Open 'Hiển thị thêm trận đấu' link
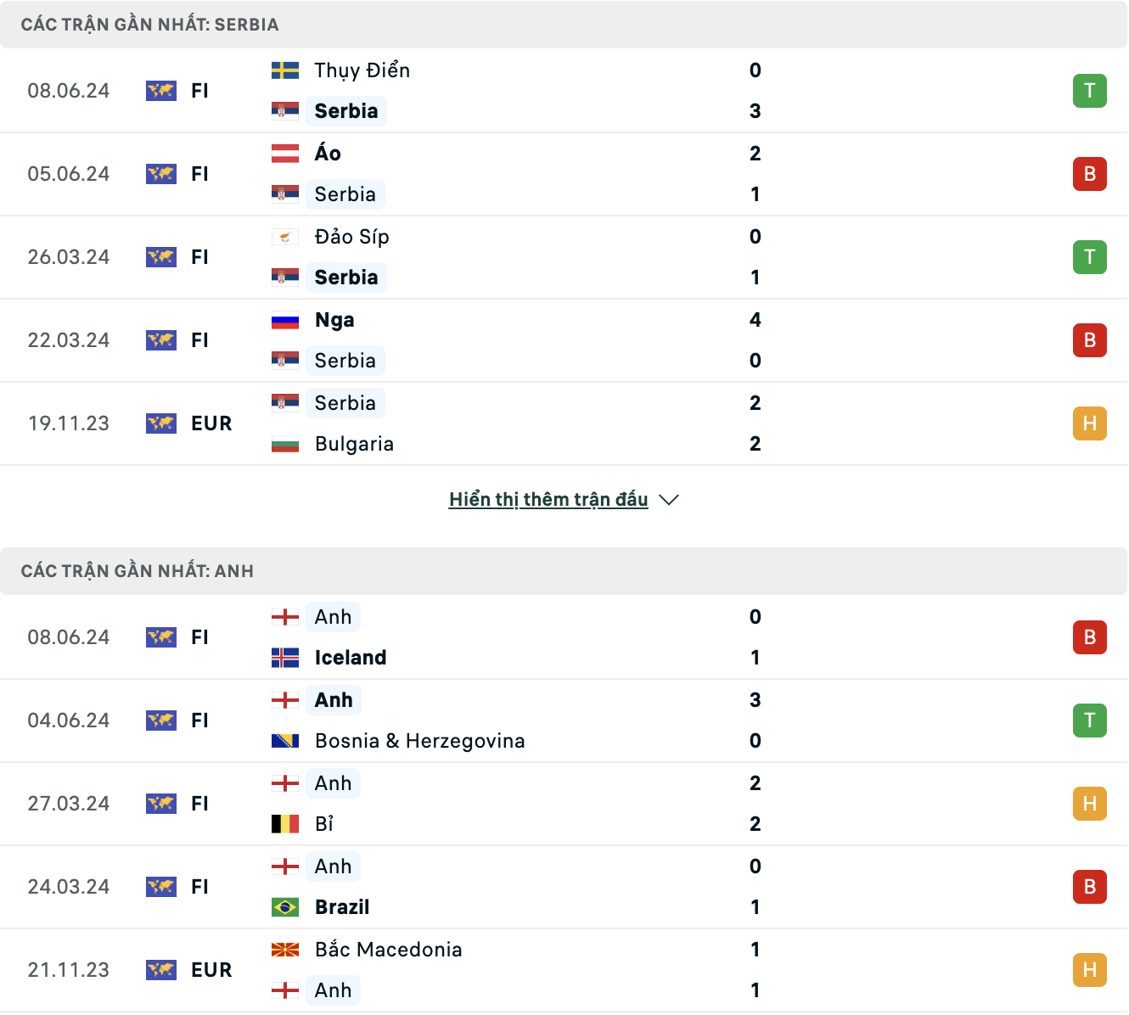The image size is (1129, 1015). [548, 499]
